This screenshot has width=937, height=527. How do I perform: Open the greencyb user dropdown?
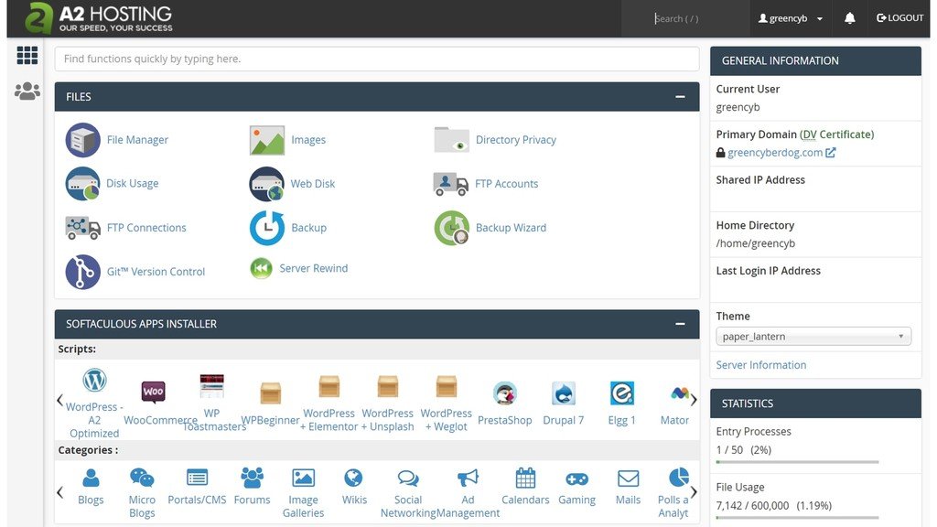(x=791, y=18)
